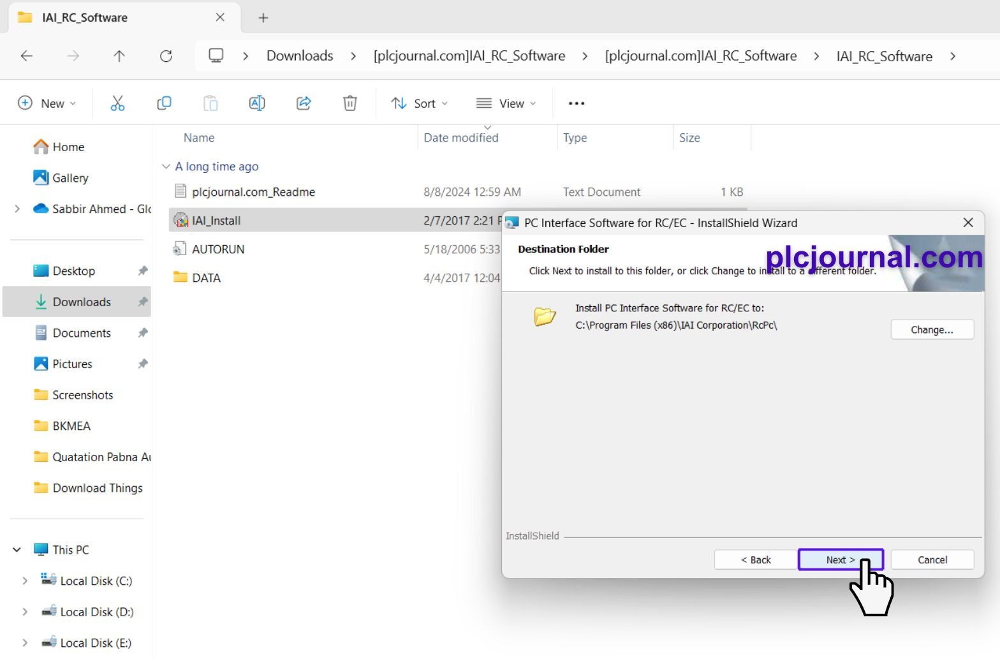This screenshot has height=659, width=1000.
Task: Open BKMEA folder in sidebar
Action: pyautogui.click(x=71, y=426)
